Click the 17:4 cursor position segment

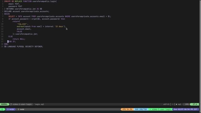[195, 104]
